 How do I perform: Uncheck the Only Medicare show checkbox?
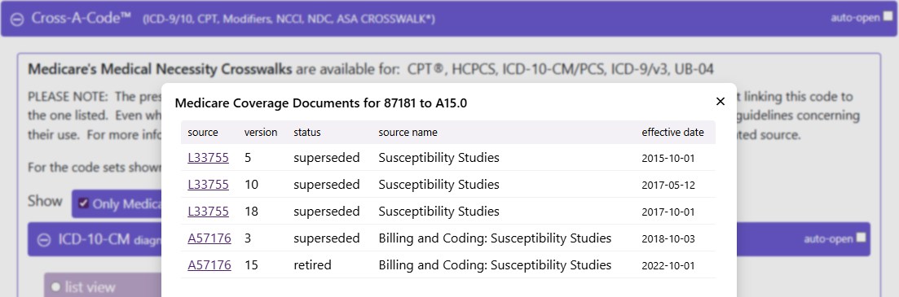pyautogui.click(x=84, y=203)
